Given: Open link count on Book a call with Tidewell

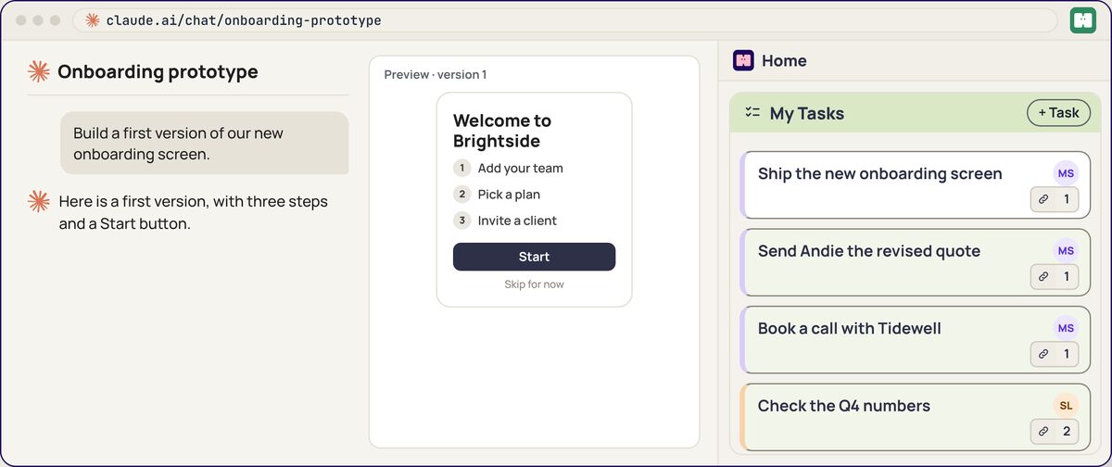Looking at the screenshot, I should (x=1055, y=354).
